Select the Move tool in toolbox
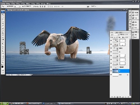Image resolution: width=140 pixels, height=105 pixels. click(x=3, y=15)
